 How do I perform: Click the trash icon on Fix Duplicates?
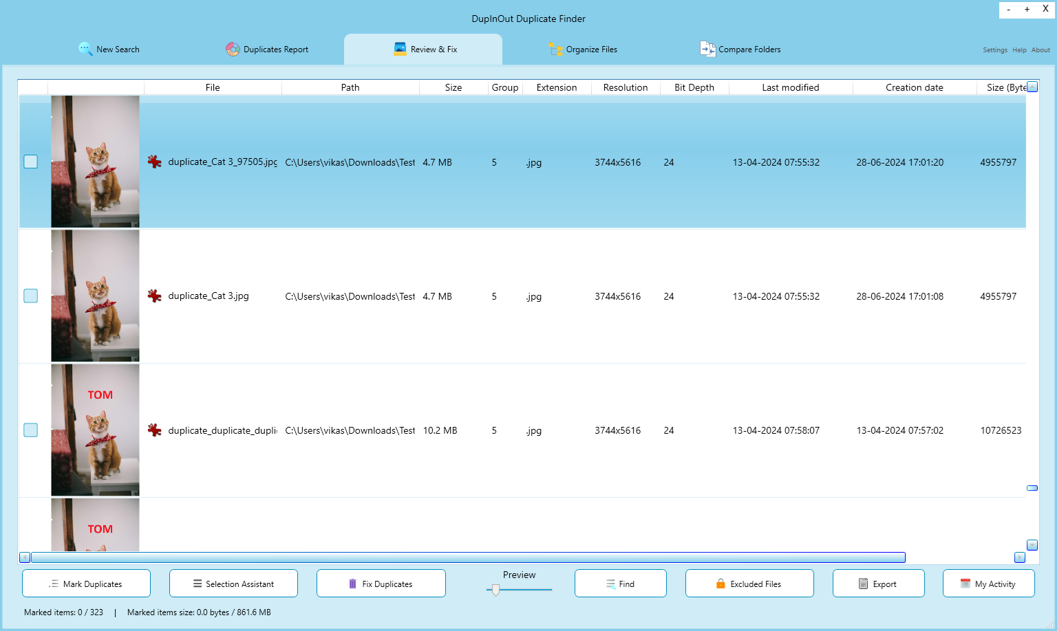pyautogui.click(x=353, y=584)
